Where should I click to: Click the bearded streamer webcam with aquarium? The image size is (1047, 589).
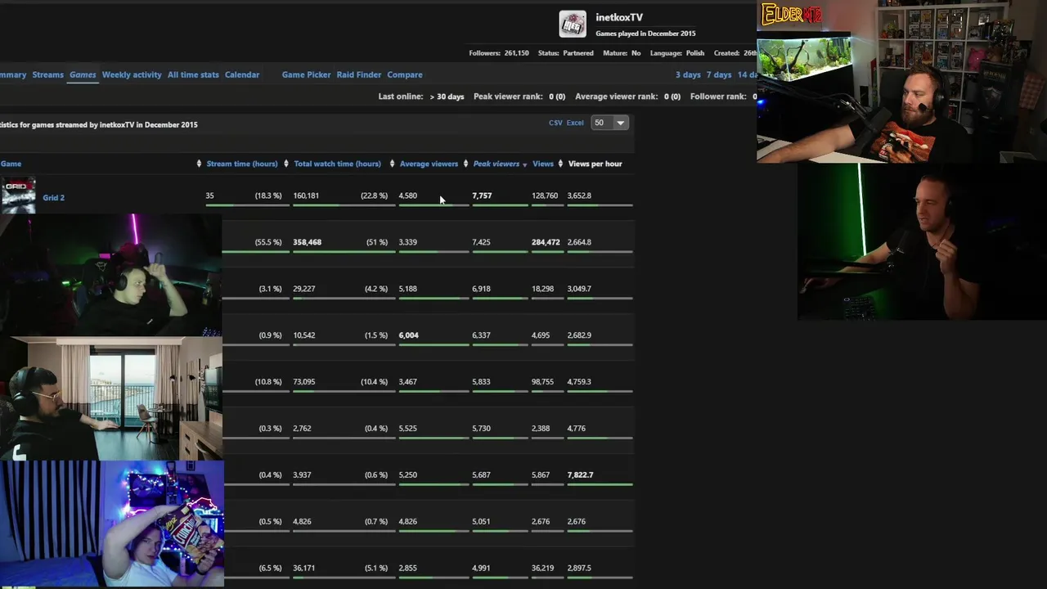(x=901, y=82)
